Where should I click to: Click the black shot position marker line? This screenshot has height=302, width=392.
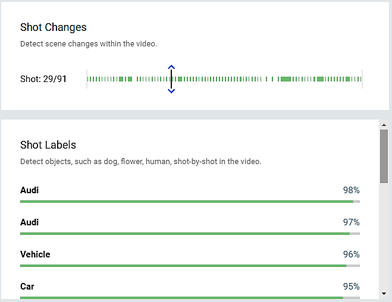tap(171, 79)
